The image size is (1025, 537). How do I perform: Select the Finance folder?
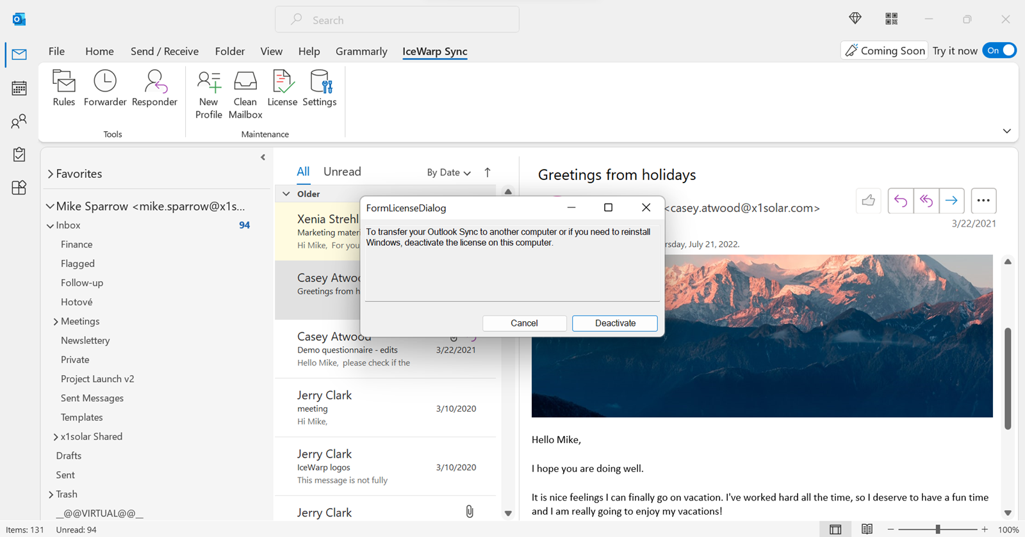(77, 244)
